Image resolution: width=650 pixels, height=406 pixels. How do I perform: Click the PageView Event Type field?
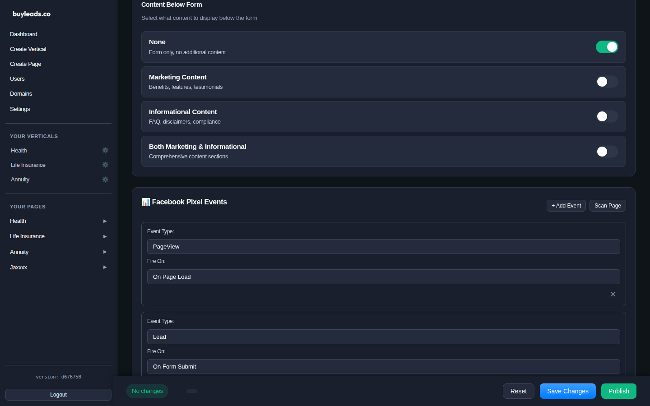point(384,246)
